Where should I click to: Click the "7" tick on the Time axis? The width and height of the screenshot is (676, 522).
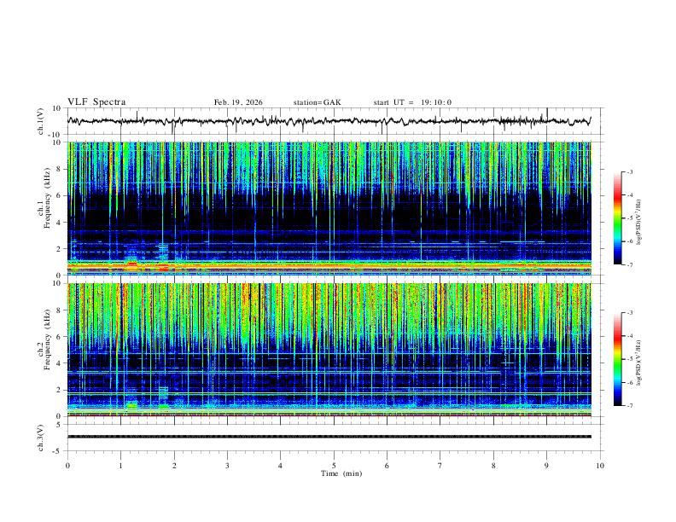tap(440, 466)
